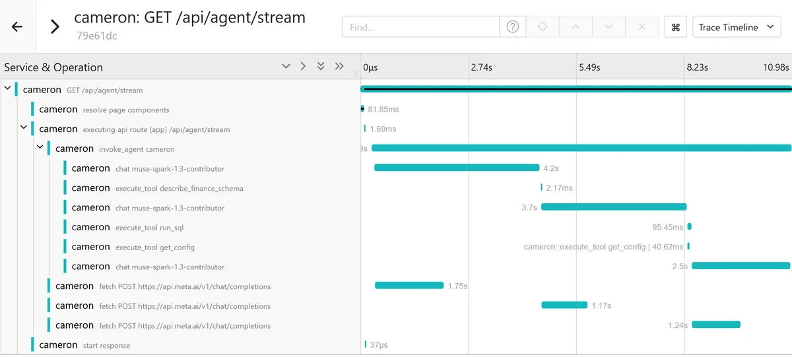Click the 4.2s chat span bar
The width and height of the screenshot is (792, 357).
pos(457,168)
